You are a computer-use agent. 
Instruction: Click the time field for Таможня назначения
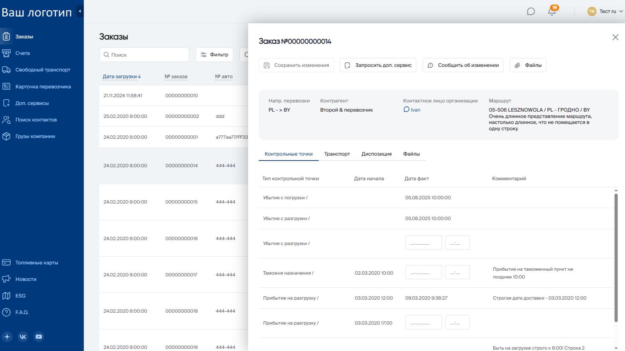(x=457, y=272)
